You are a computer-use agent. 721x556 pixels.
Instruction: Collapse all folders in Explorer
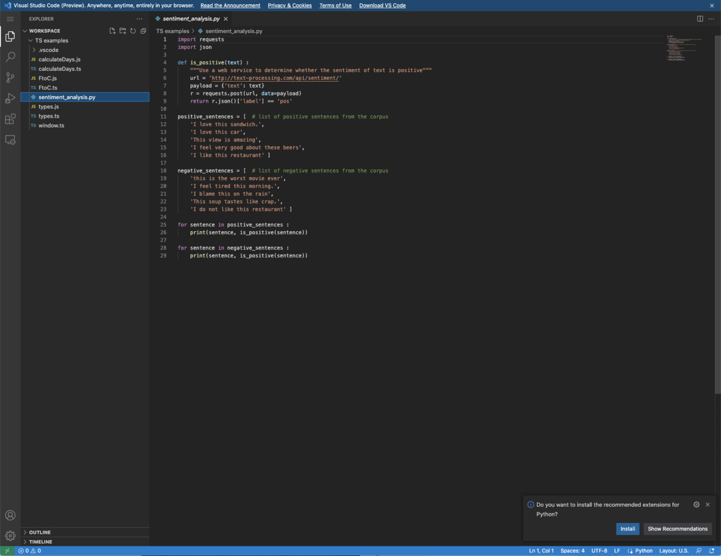[x=142, y=31]
